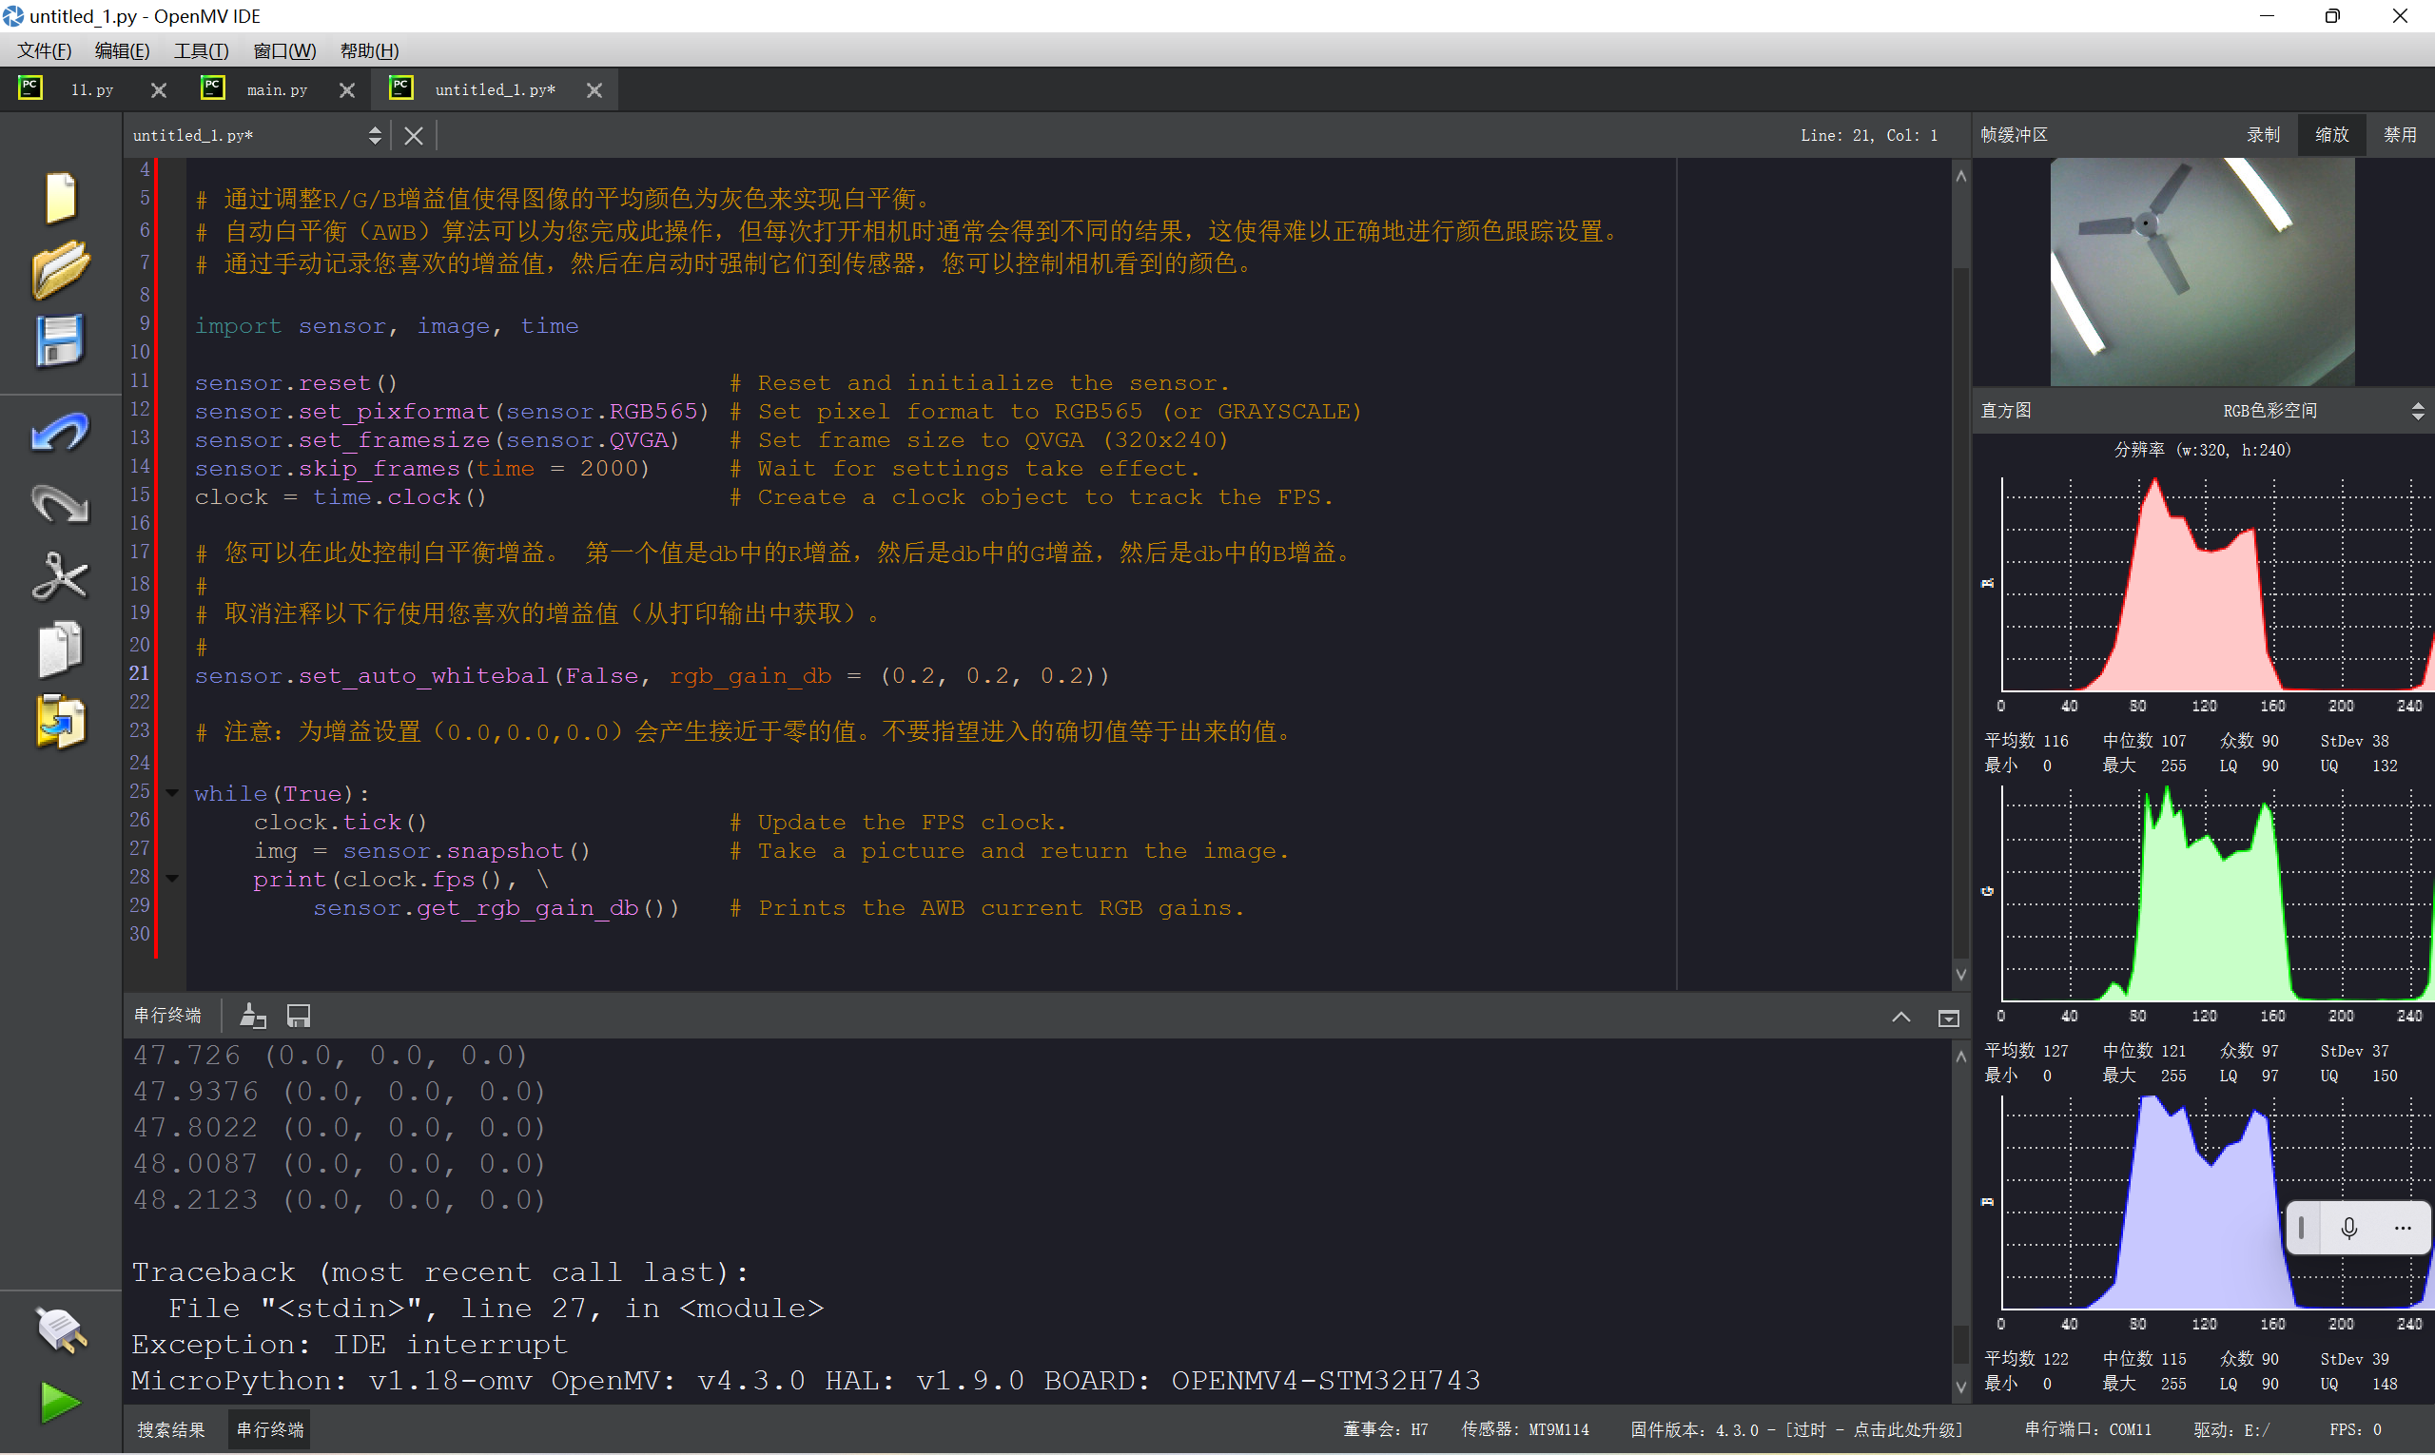Click the PC icon on main.py tab
Image resolution: width=2435 pixels, height=1455 pixels.
click(213, 87)
